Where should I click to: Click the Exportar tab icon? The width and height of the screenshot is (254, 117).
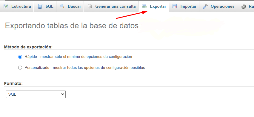click(x=144, y=7)
